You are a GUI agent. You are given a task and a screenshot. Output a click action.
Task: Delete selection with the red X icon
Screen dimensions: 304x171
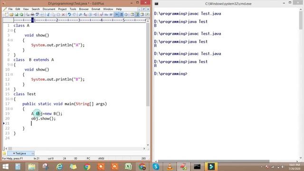point(63,15)
